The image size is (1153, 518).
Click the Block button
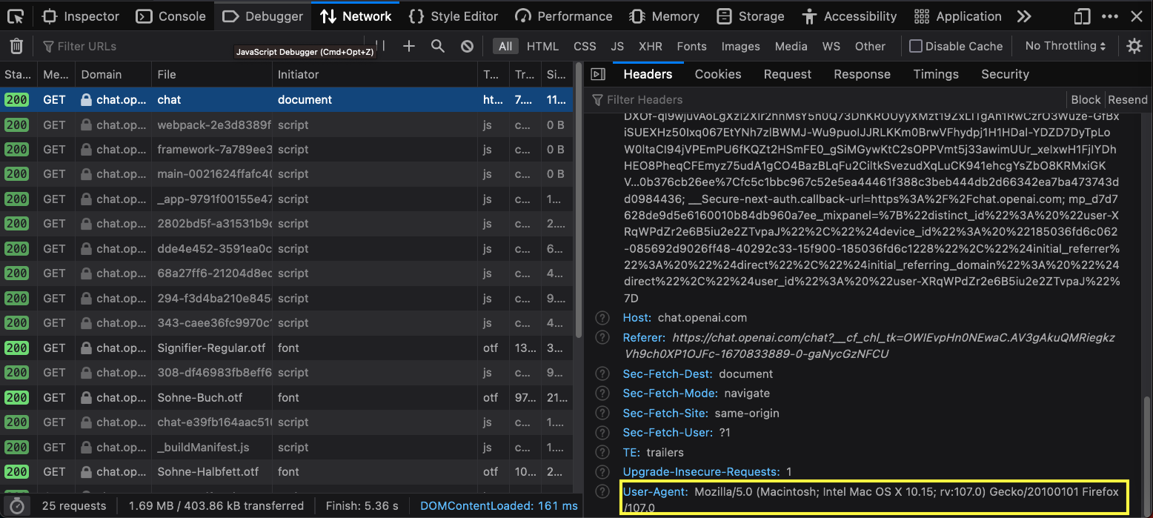click(x=1086, y=99)
